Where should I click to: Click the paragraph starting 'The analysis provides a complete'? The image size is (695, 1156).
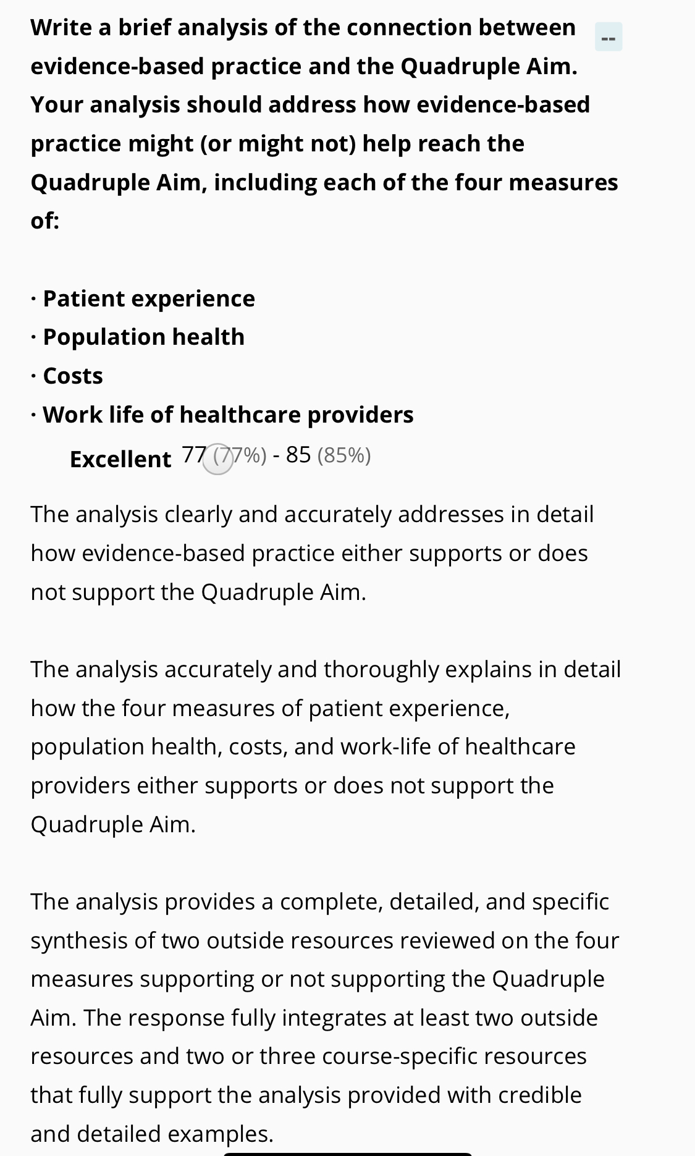tap(324, 1017)
